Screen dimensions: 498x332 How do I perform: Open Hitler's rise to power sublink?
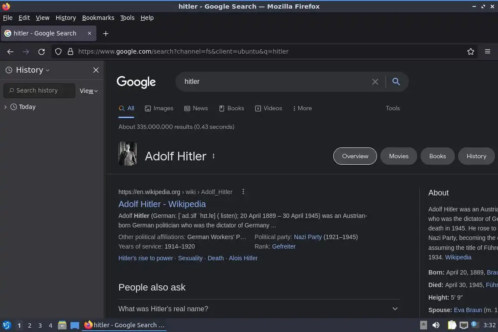[146, 258]
